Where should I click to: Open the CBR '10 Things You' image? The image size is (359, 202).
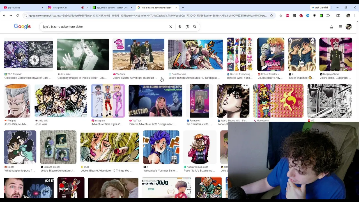110,147
